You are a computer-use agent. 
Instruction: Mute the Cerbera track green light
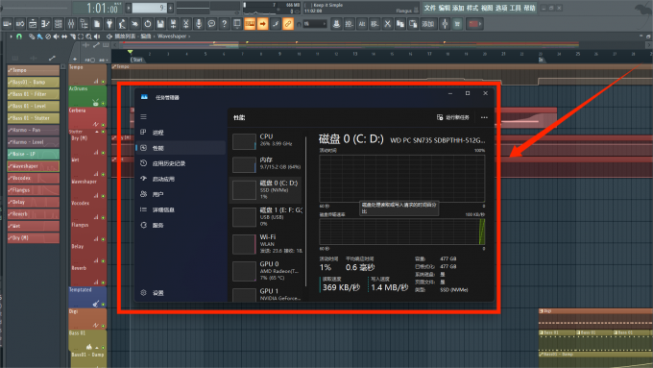[104, 125]
